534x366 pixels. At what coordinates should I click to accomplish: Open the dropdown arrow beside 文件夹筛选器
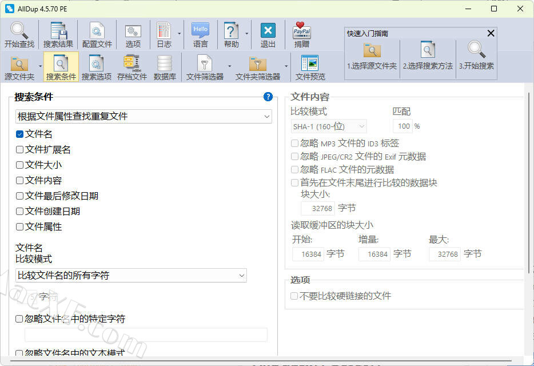coord(286,66)
